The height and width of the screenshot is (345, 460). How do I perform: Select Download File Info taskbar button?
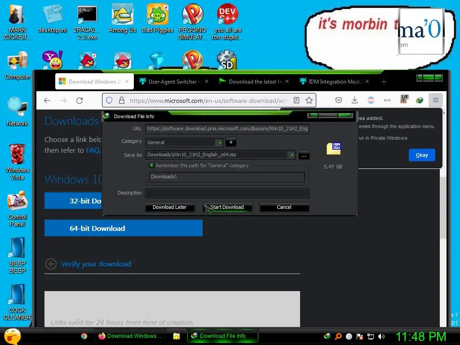(x=223, y=336)
